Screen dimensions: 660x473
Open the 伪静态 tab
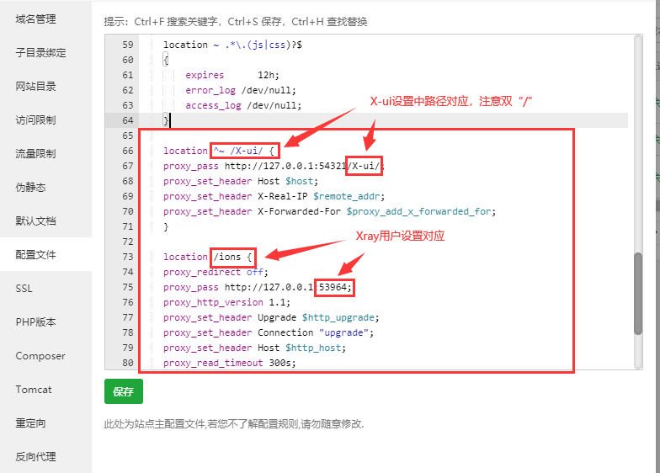(30, 187)
